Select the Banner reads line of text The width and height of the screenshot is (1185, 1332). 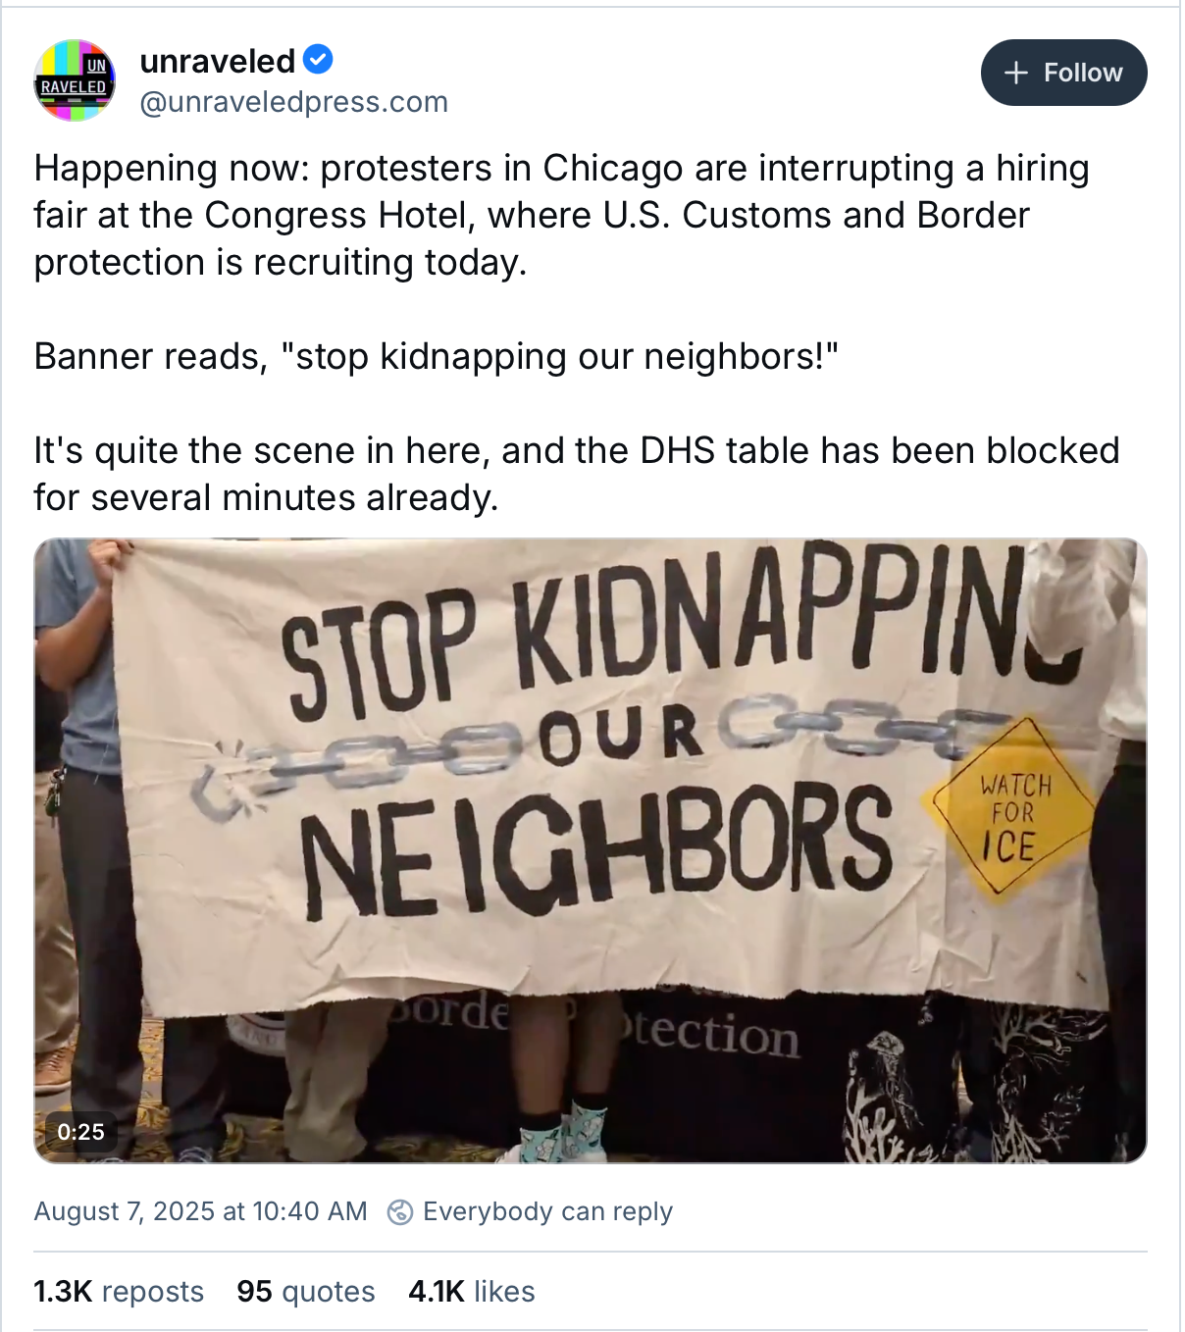point(437,356)
